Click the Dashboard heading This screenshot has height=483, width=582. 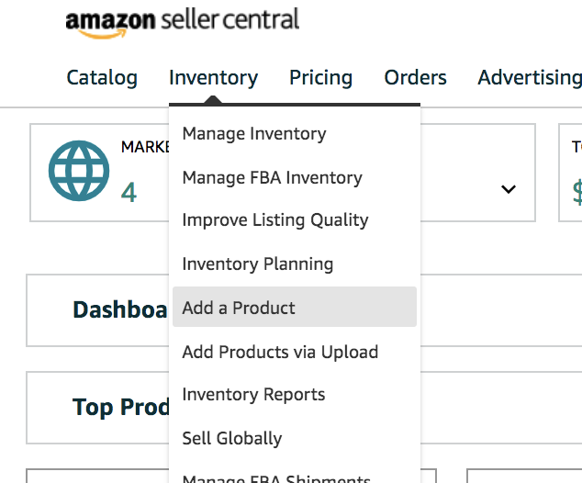[x=119, y=310]
